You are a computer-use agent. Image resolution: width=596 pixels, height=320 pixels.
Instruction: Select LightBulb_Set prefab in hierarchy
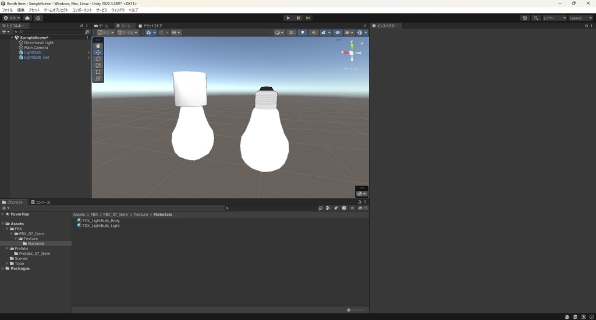tap(37, 58)
